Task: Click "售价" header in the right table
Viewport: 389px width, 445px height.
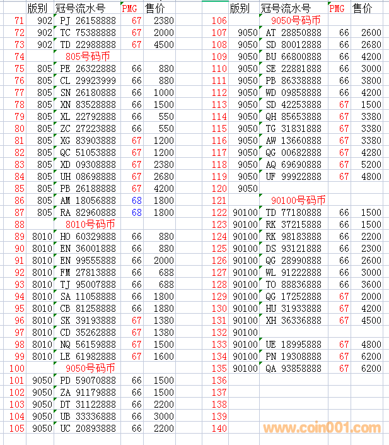Action: tap(362, 8)
